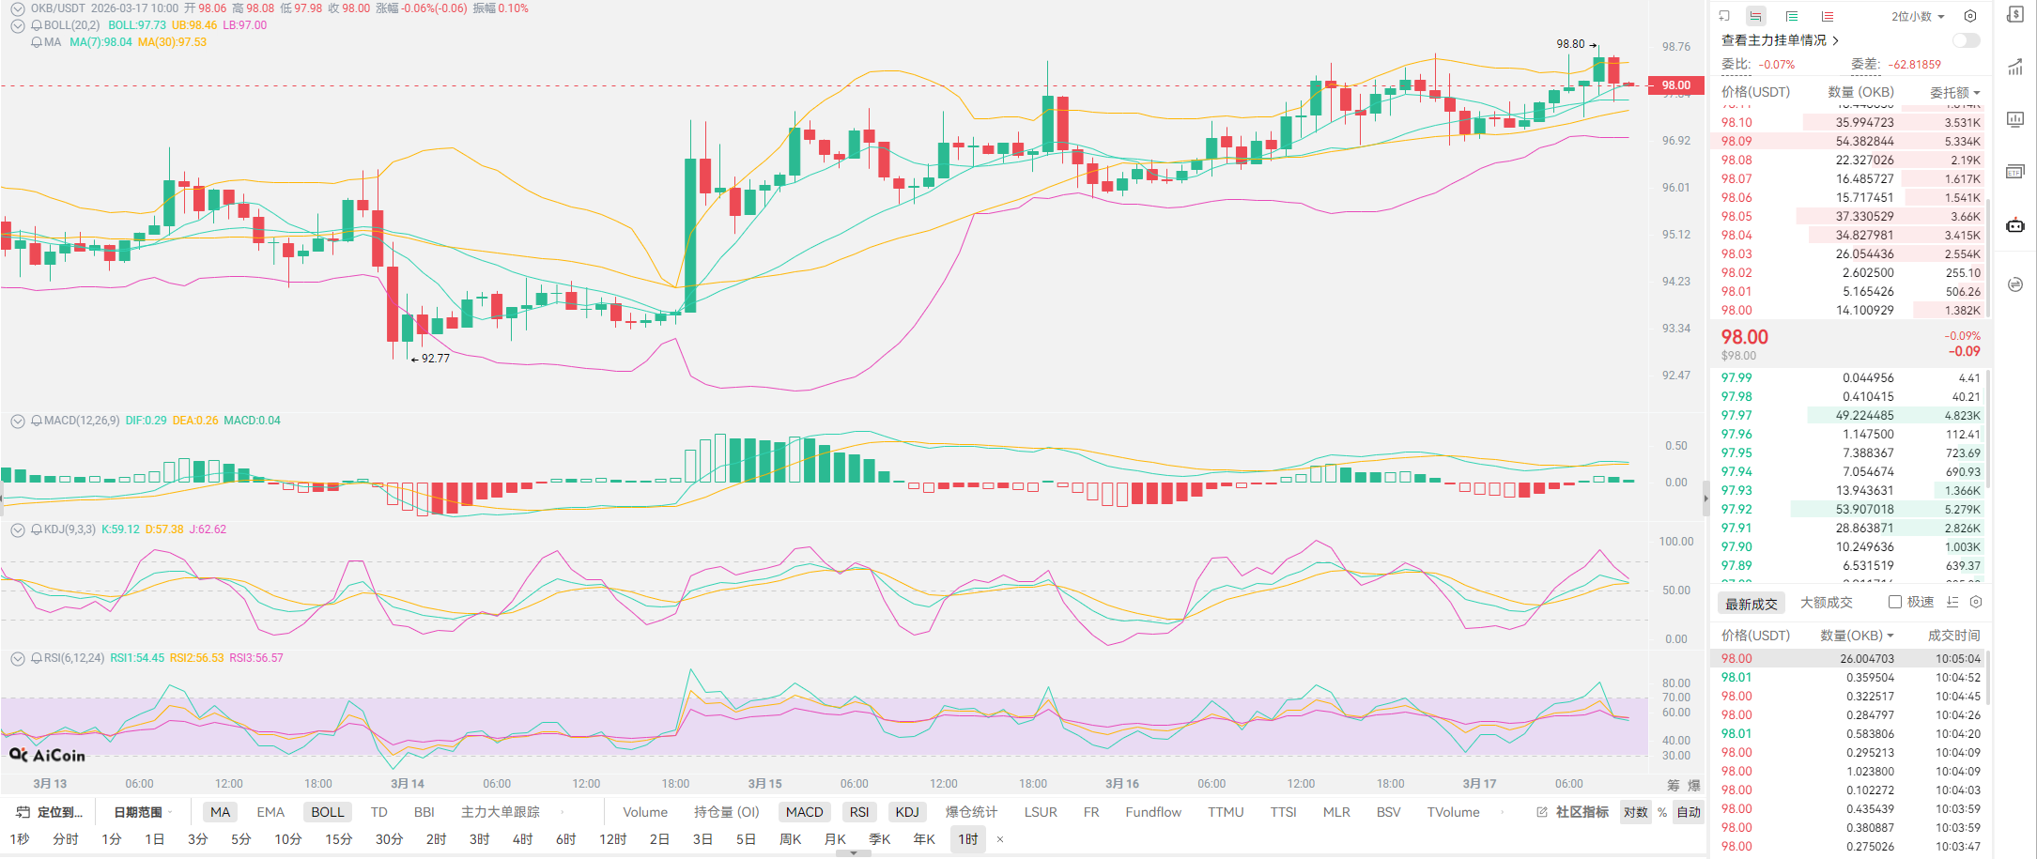The height and width of the screenshot is (859, 2037).
Task: Open order book settings hexagon icon
Action: coord(1970,16)
